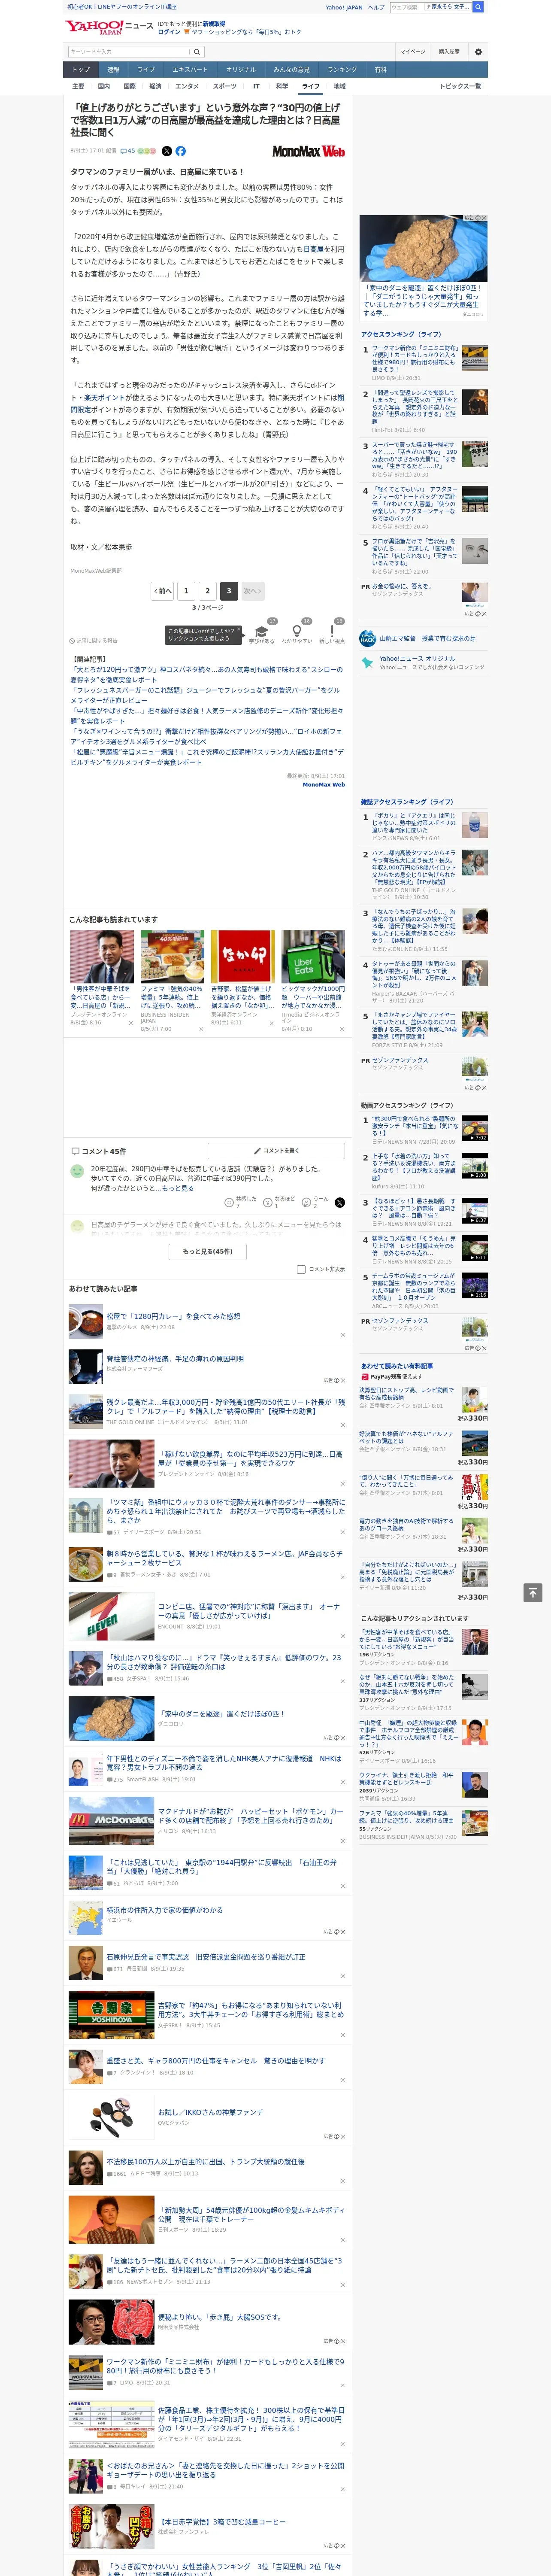The width and height of the screenshot is (551, 2576).
Task: Open the コンビニ店 7-Eleven article
Action: 249,1611
